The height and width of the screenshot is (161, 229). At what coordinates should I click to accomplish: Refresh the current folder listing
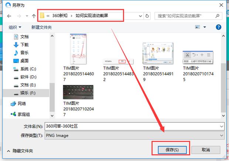click(x=147, y=16)
